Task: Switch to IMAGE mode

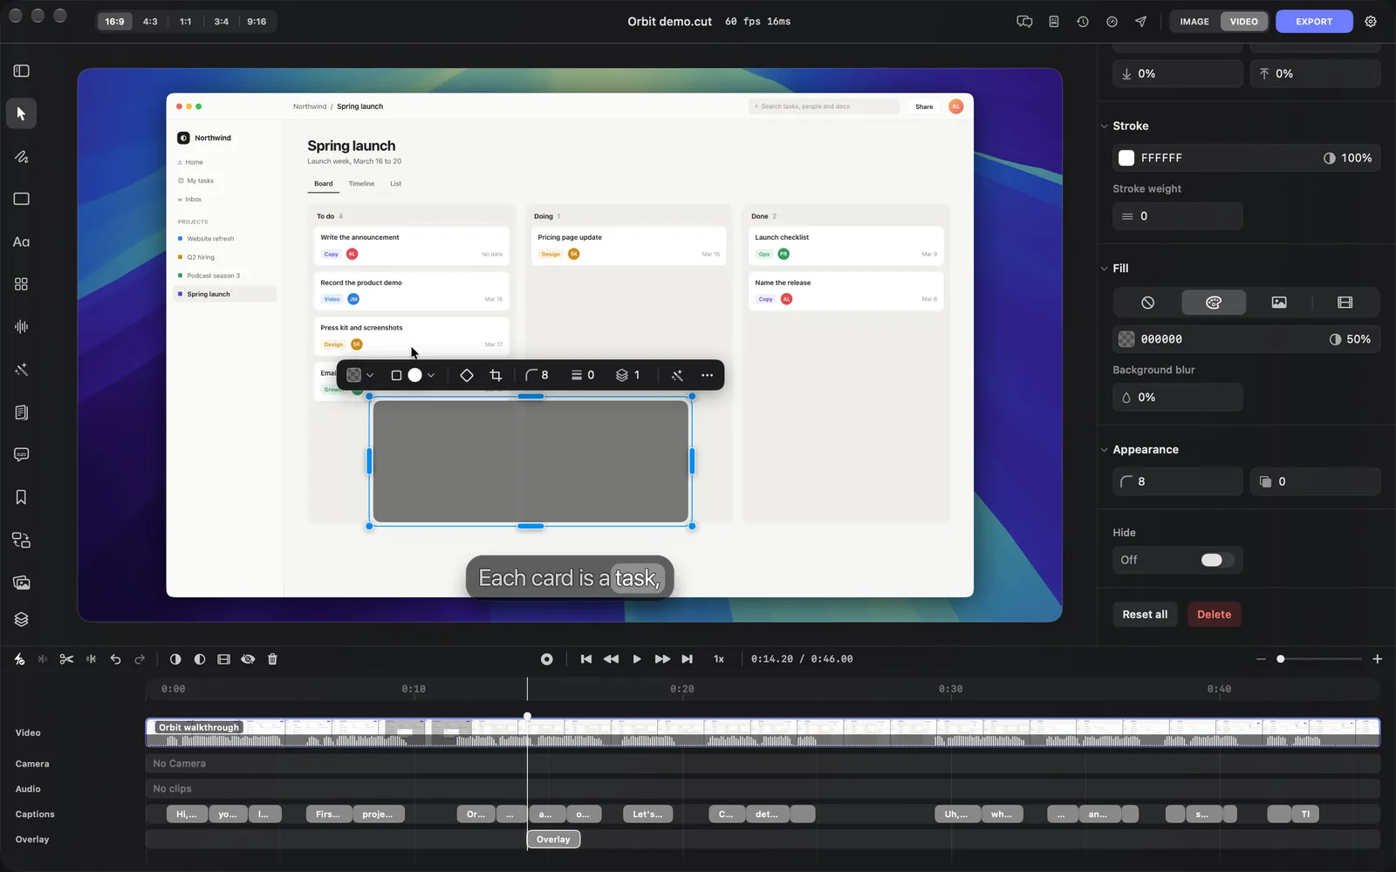Action: 1194,22
